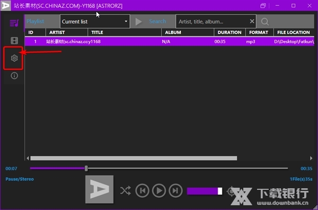This screenshot has height=210, width=318.
Task: Skip to previous track
Action: coord(143,190)
